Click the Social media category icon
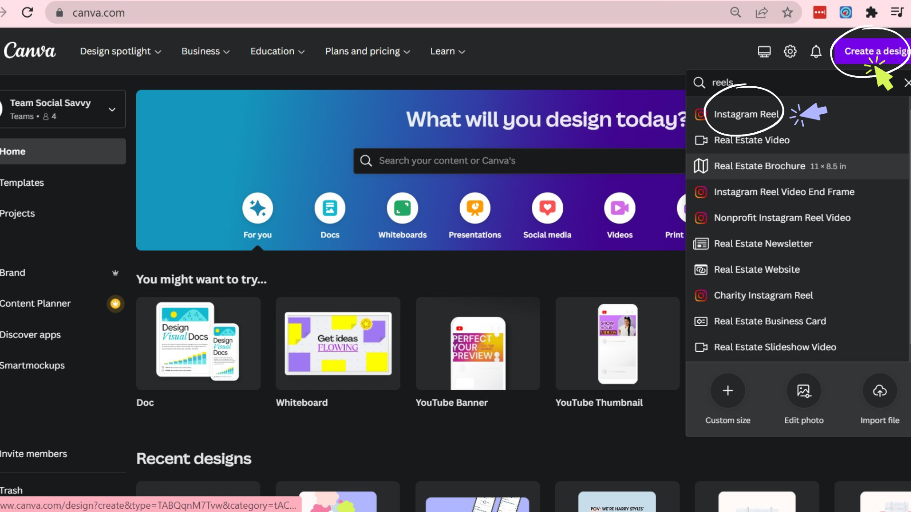911x512 pixels. coord(547,208)
